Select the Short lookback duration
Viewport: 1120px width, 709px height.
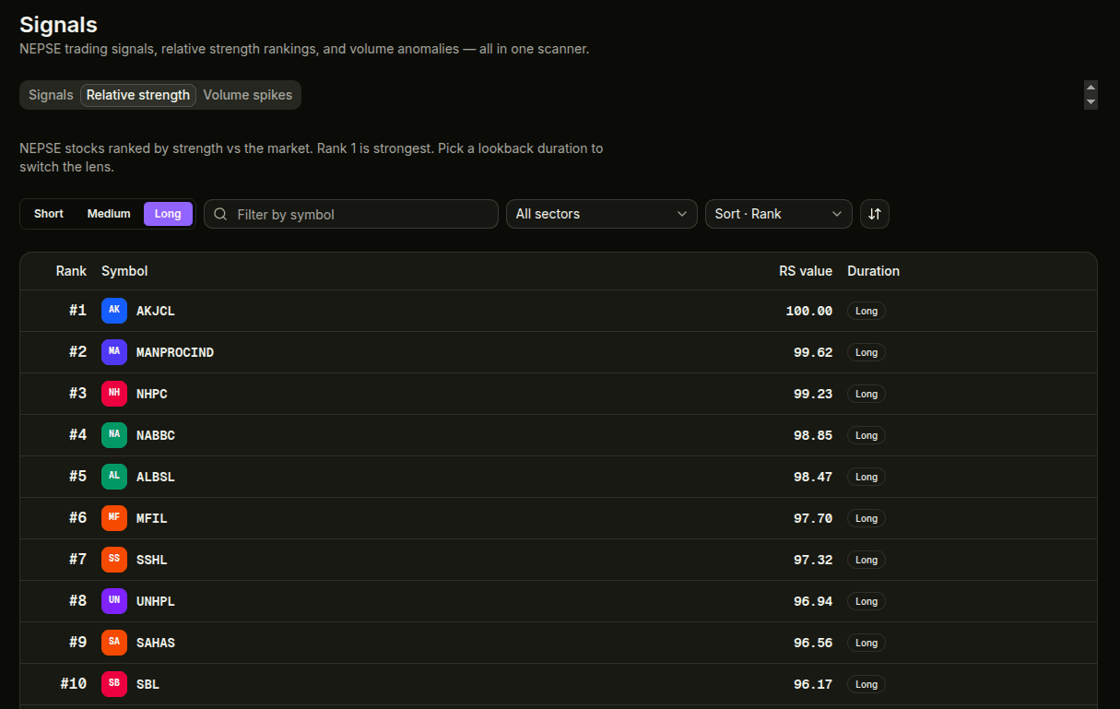[x=49, y=214]
